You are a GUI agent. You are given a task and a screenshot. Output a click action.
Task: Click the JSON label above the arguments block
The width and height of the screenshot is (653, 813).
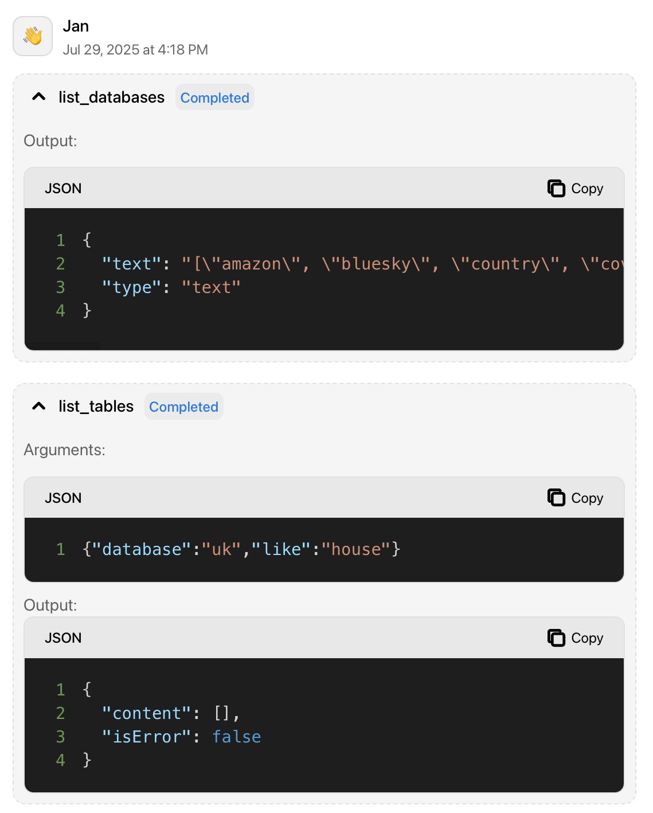[x=63, y=498]
